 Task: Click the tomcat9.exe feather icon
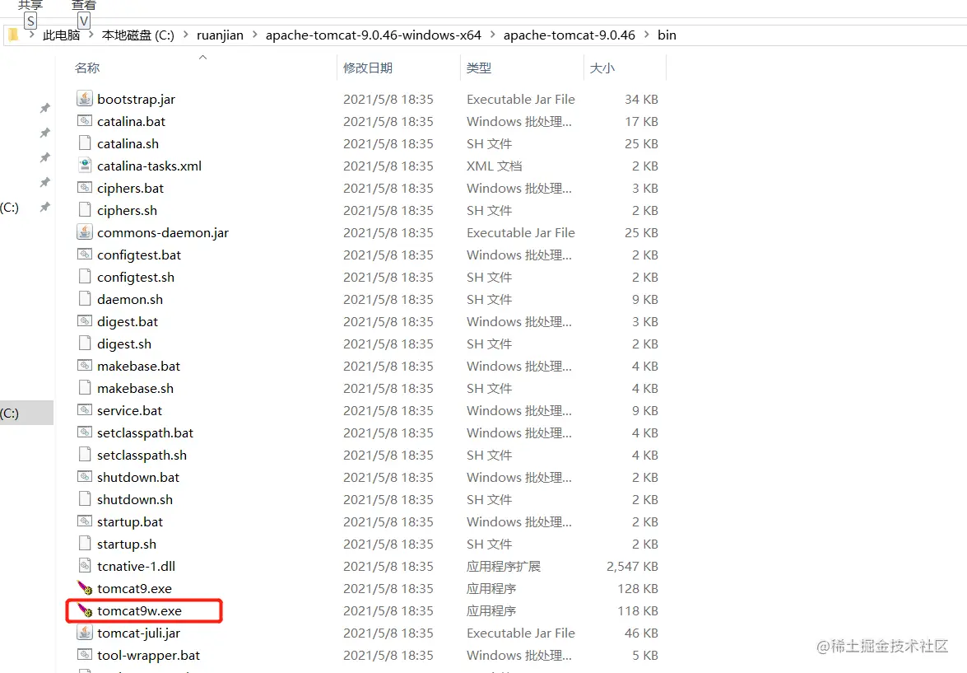[x=85, y=588]
